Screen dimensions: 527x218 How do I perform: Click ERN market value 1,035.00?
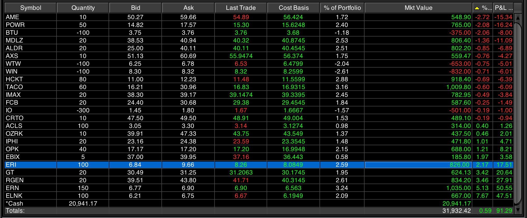(x=458, y=188)
